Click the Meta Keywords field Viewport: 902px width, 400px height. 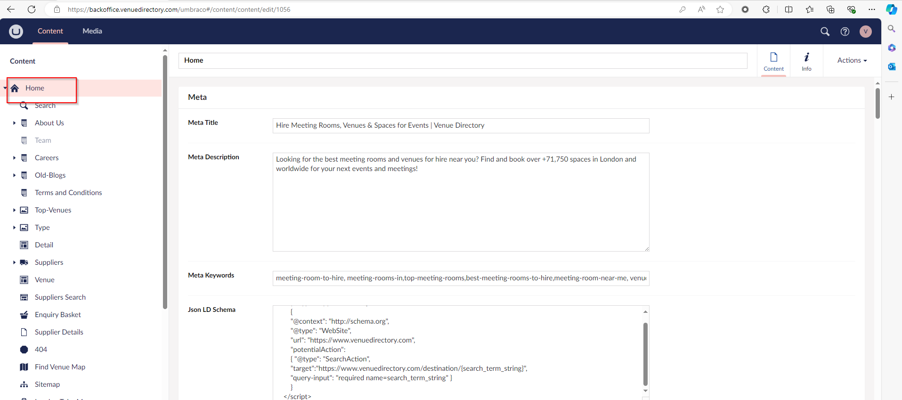(x=461, y=278)
